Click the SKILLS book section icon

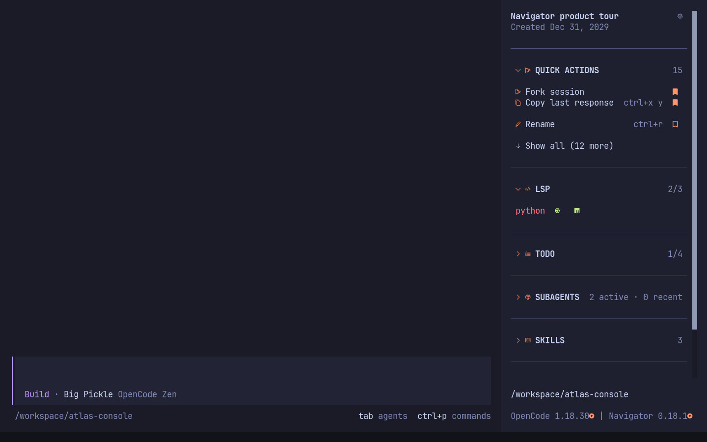528,340
